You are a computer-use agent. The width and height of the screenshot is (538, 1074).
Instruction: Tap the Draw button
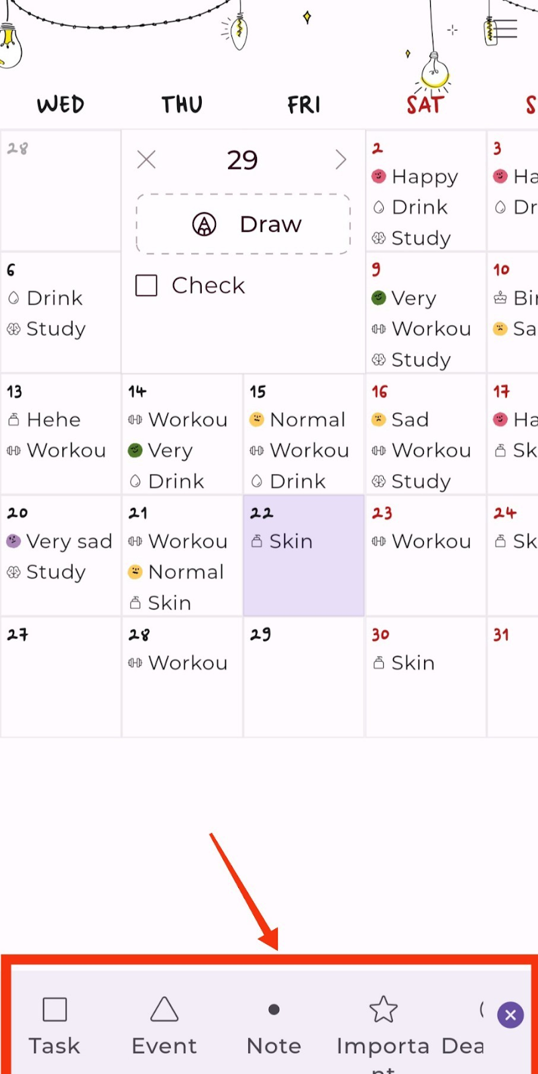point(244,224)
